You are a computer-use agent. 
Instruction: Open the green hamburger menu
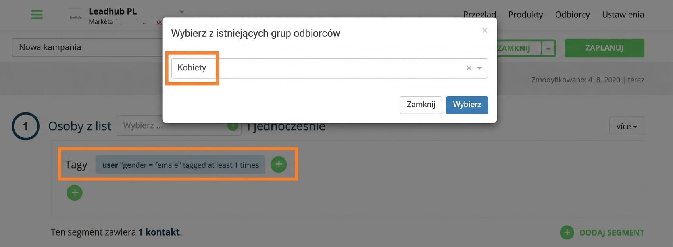(x=37, y=15)
